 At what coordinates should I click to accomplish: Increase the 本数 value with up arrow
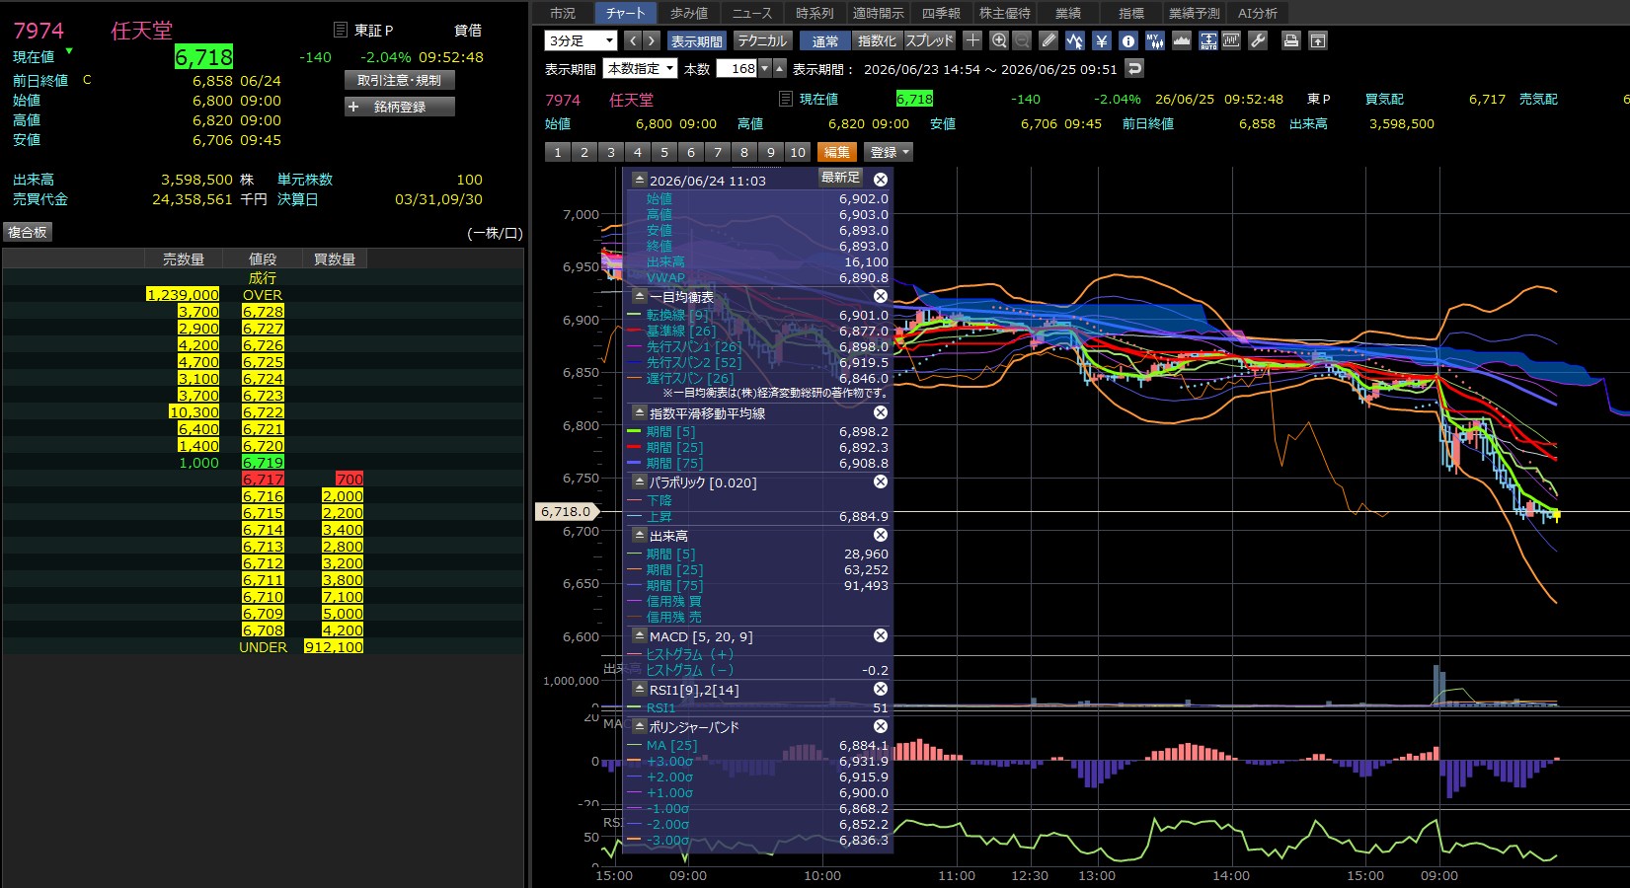780,69
